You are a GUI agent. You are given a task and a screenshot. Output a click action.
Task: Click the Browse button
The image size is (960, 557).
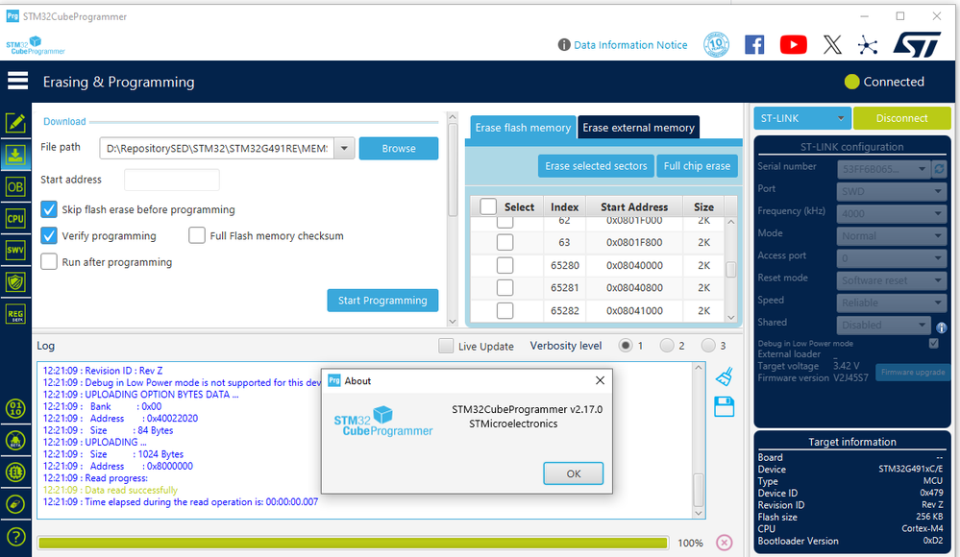[x=399, y=148]
